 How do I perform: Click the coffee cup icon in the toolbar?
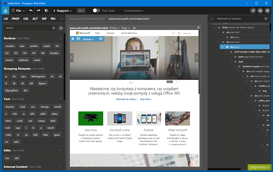[267, 11]
